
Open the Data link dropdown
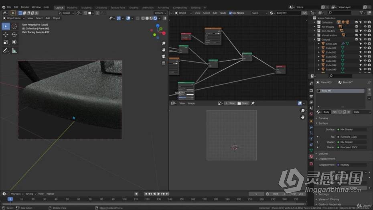[x=362, y=112]
